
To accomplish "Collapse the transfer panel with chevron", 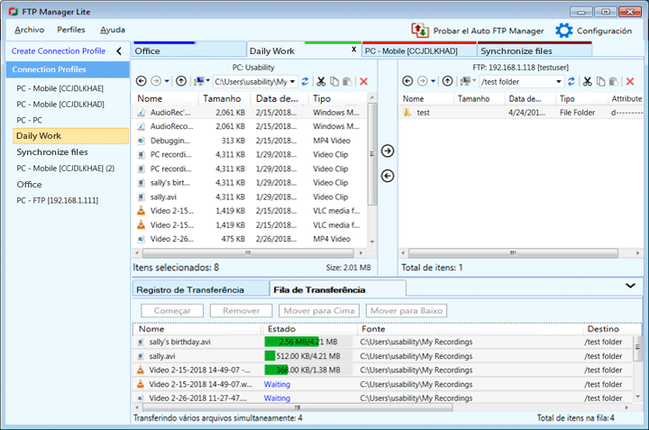I will [x=629, y=285].
